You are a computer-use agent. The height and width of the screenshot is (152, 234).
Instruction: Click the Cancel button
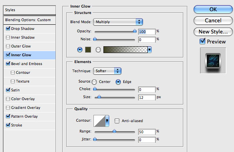(213, 20)
